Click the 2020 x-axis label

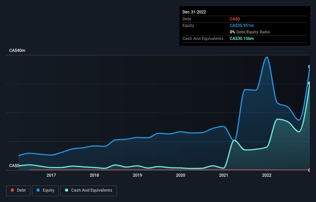(x=181, y=175)
